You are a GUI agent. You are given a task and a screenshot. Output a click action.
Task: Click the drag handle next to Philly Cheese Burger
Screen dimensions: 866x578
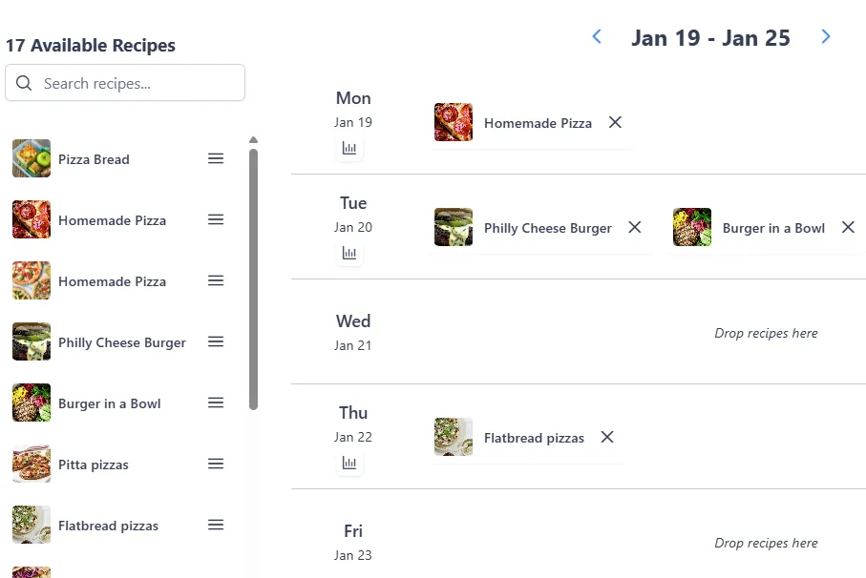coord(216,341)
